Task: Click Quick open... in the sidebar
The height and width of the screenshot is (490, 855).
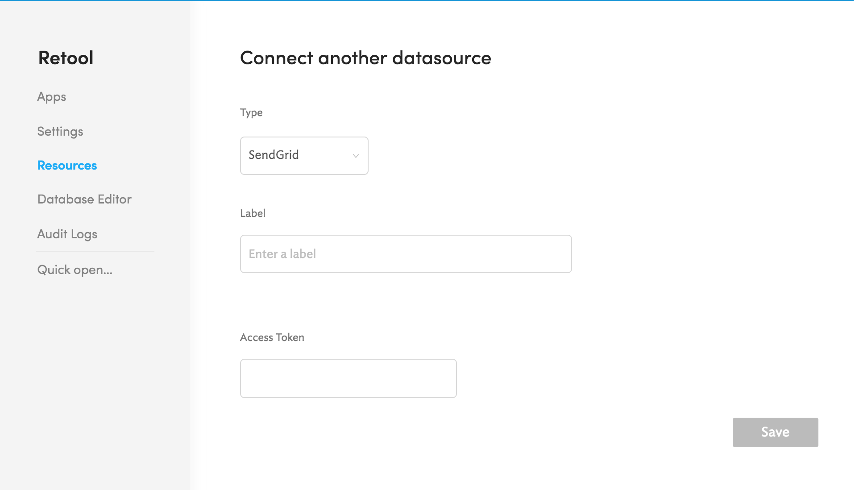Action: (75, 270)
